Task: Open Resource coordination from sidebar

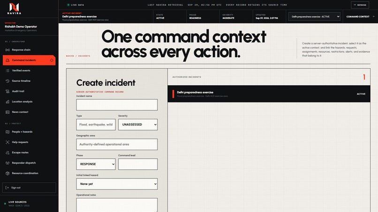Action: click(29, 173)
